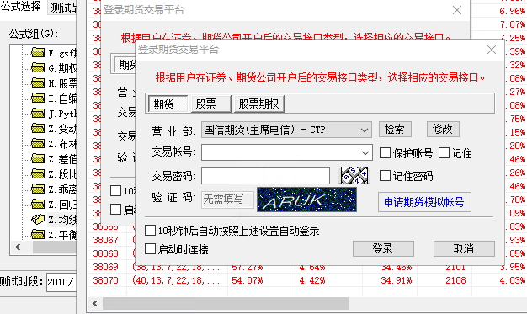
Task: Enable 10秒钟后自动登录 checkbox in front dialog
Action: (150, 231)
